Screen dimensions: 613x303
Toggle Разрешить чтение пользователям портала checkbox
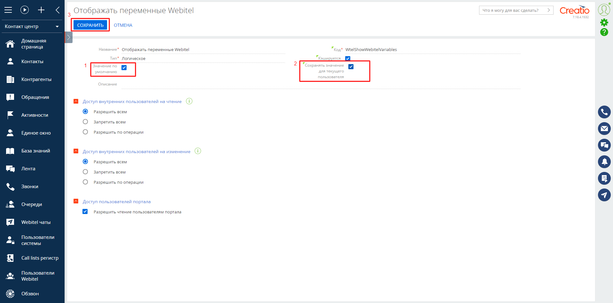pos(85,211)
